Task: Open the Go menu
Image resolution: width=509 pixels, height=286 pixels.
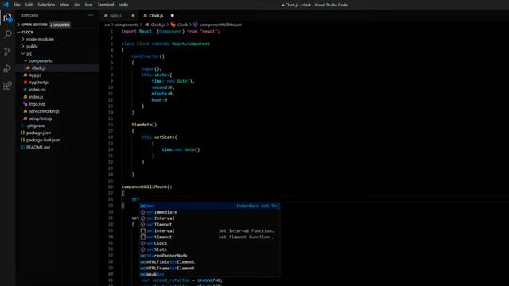Action: click(x=77, y=5)
